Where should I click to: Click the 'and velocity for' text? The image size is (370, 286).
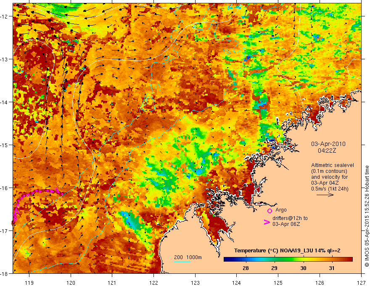[x=329, y=177]
